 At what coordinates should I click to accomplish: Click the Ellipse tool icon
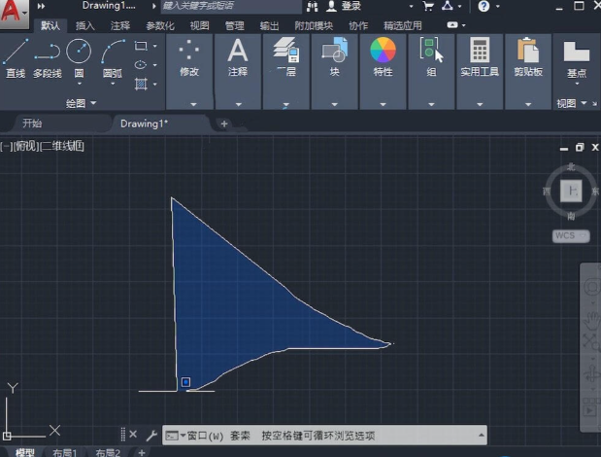point(141,65)
